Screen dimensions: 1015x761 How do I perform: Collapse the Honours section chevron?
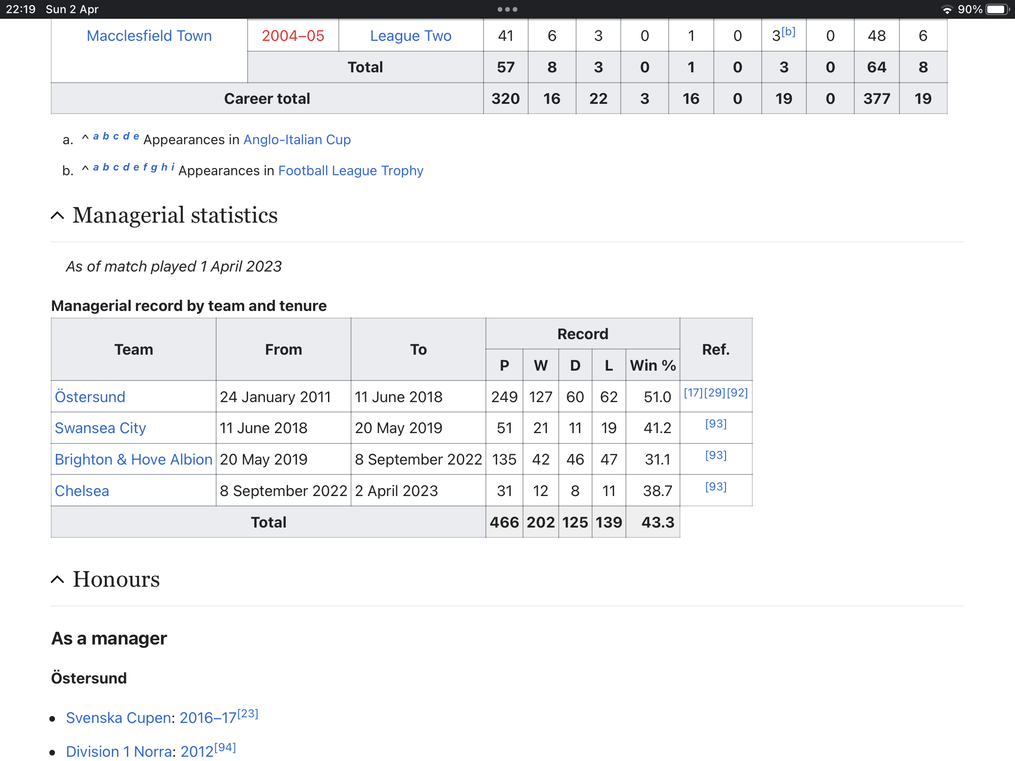coord(57,580)
